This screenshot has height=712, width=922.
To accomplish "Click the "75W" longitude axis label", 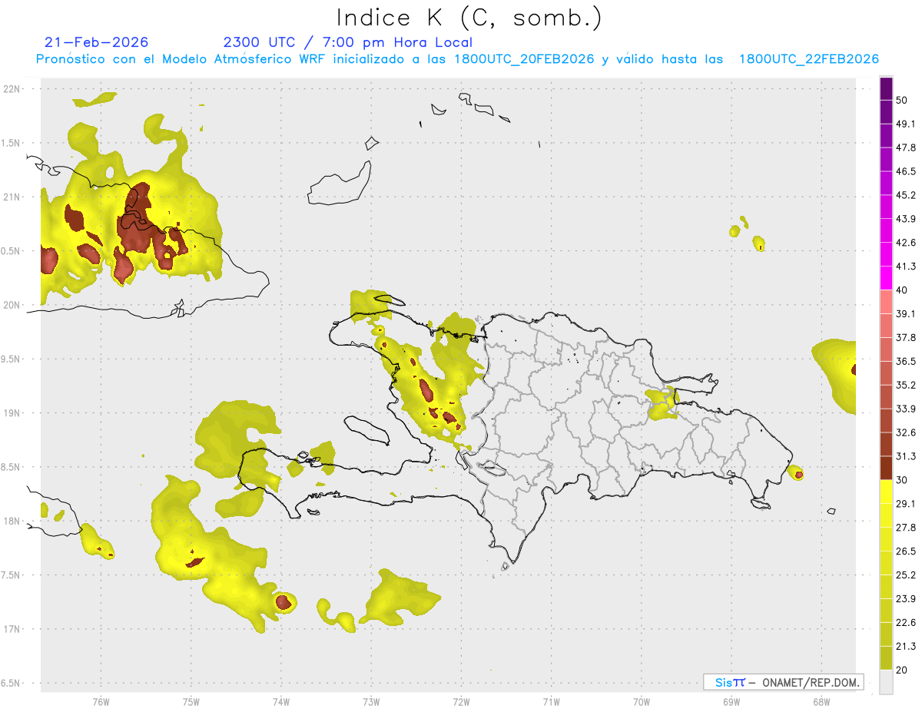I will (191, 702).
